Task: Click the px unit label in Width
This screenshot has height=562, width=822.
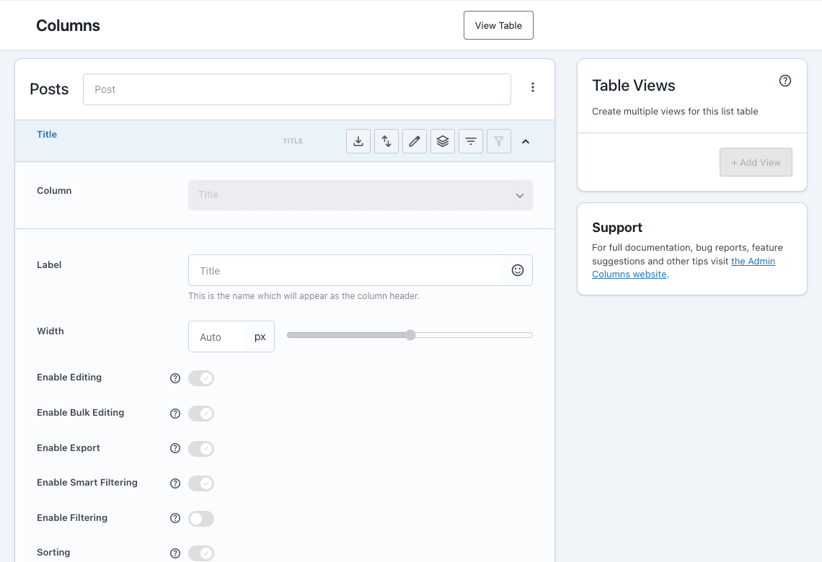Action: click(260, 336)
